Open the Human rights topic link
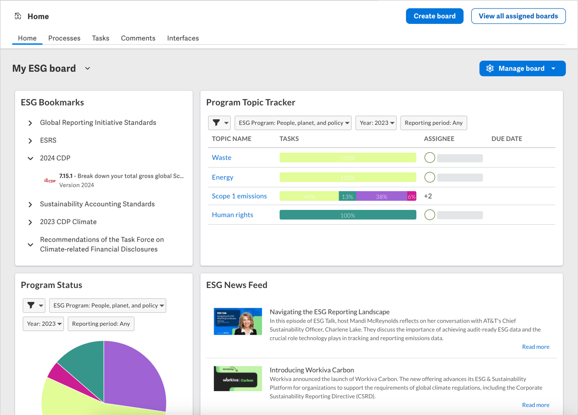Screen dimensions: 578x415 pyautogui.click(x=232, y=215)
